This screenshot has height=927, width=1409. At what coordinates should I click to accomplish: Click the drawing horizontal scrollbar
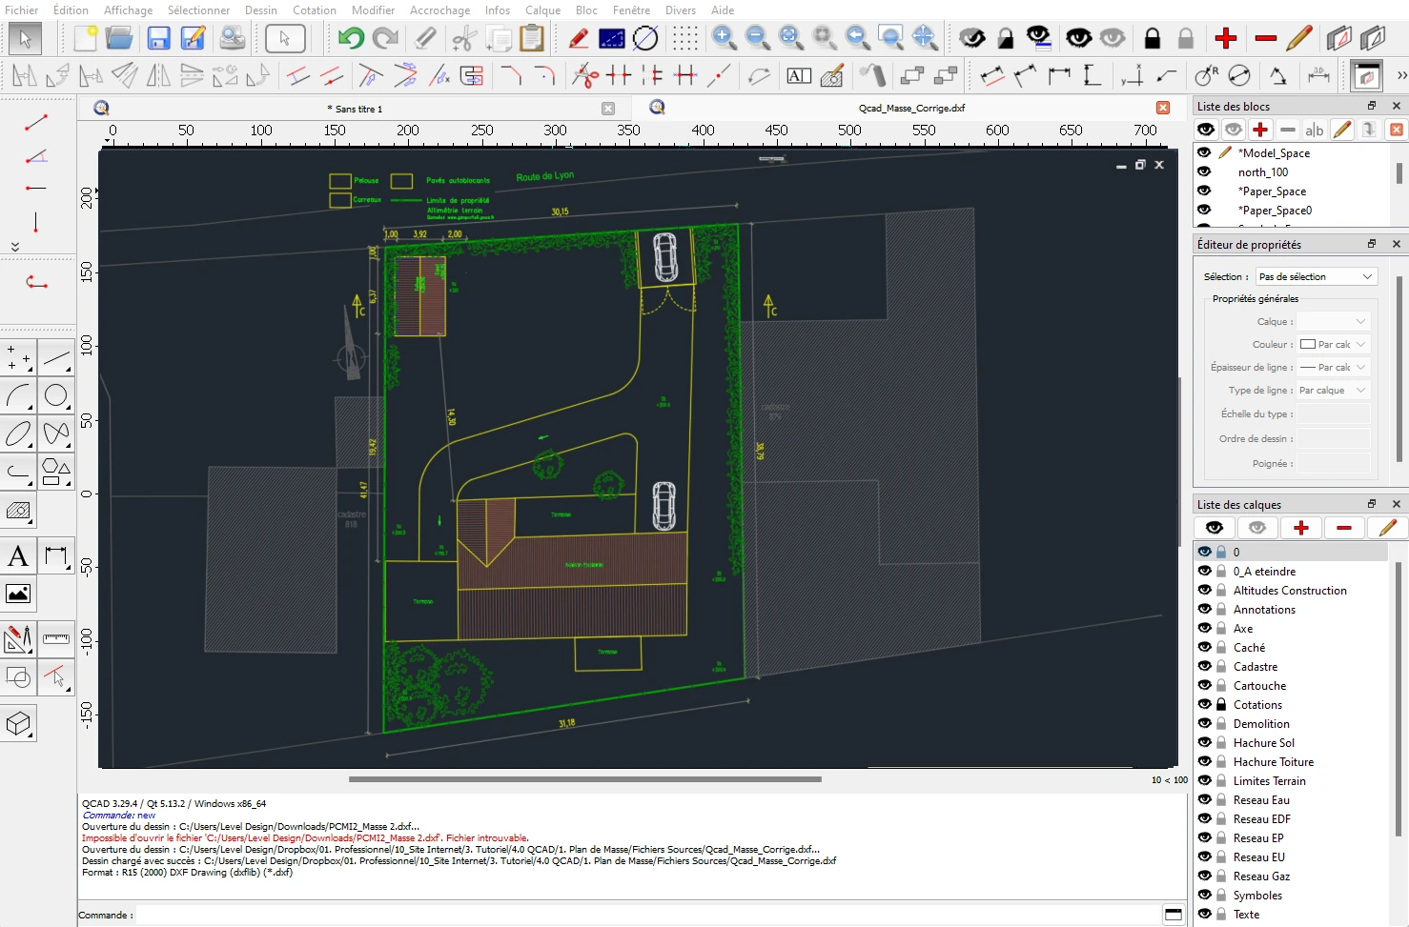point(584,779)
